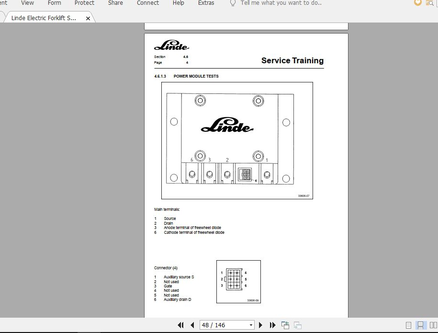Open the View menu
Screen dimensions: 438x333
27,3
